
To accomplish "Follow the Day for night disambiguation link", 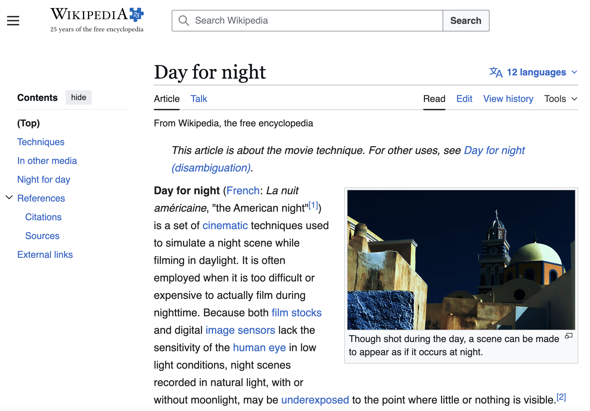I will point(348,159).
